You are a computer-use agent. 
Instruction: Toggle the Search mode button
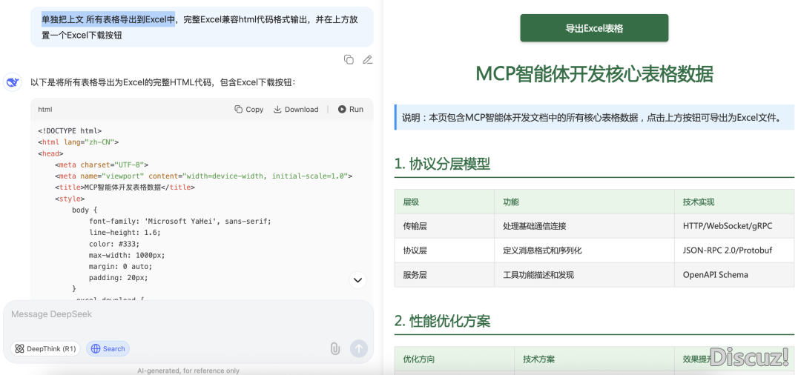coord(108,348)
